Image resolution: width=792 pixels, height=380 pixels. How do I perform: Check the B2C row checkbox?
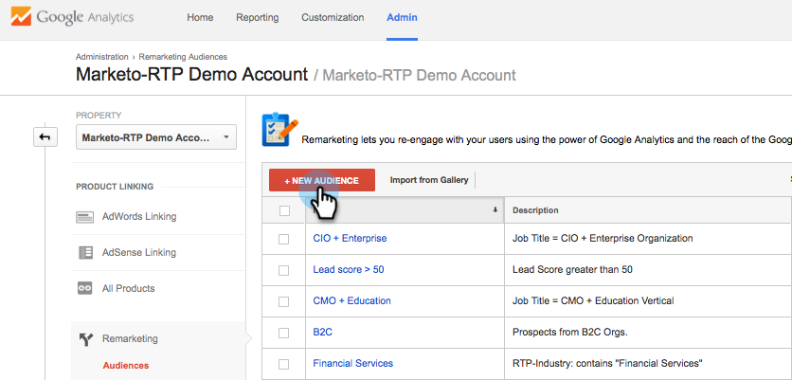tap(284, 333)
